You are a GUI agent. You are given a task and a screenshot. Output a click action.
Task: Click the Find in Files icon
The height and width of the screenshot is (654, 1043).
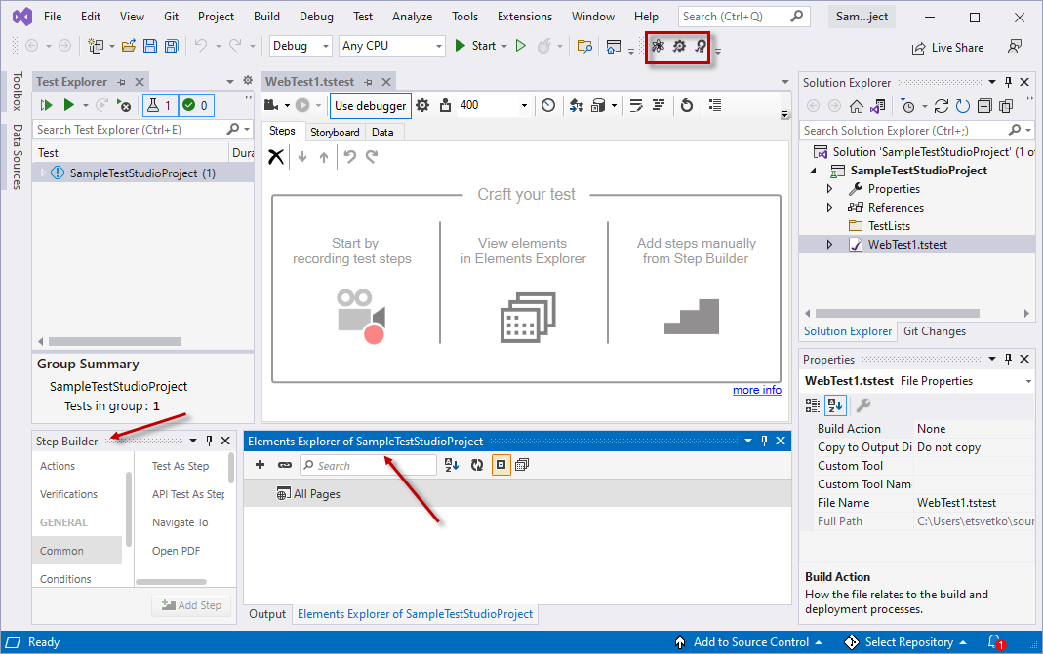[584, 46]
